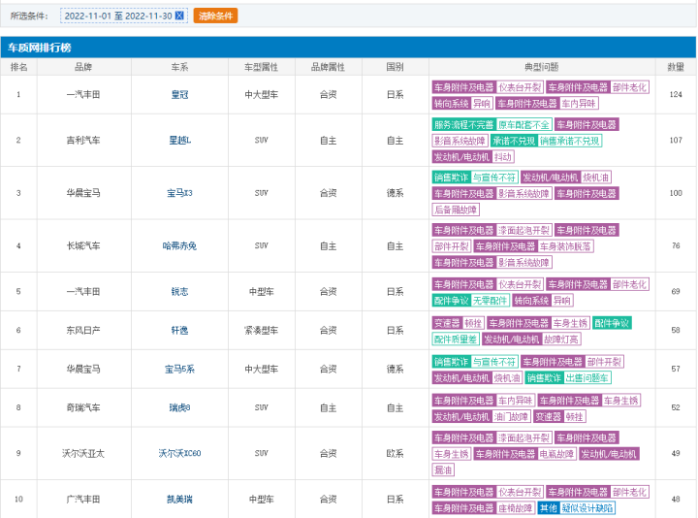The image size is (698, 518).
Task: Open the 轩逸 series link
Action: (x=180, y=331)
